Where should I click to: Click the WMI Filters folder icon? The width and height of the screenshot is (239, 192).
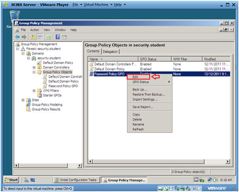click(x=40, y=91)
